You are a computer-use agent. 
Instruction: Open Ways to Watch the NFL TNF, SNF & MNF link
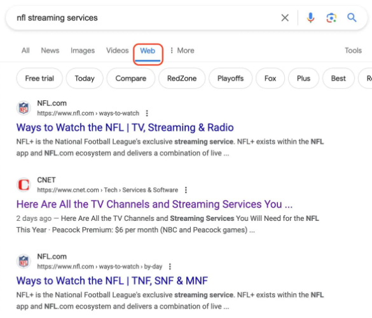click(112, 281)
